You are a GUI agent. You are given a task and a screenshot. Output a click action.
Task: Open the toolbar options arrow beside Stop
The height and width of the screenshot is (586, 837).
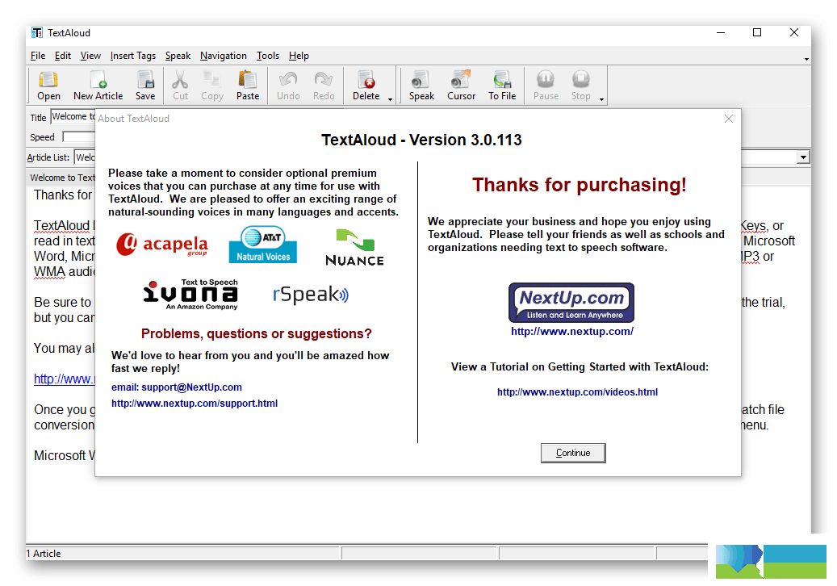click(601, 98)
